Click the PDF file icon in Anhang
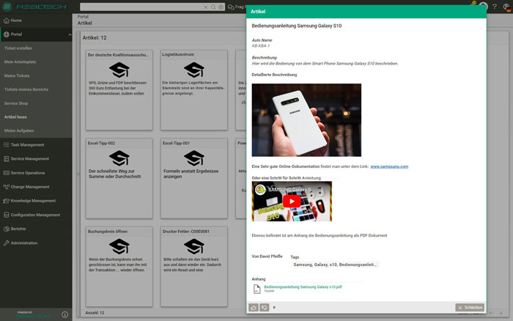Image resolution: width=513 pixels, height=321 pixels. [x=256, y=289]
